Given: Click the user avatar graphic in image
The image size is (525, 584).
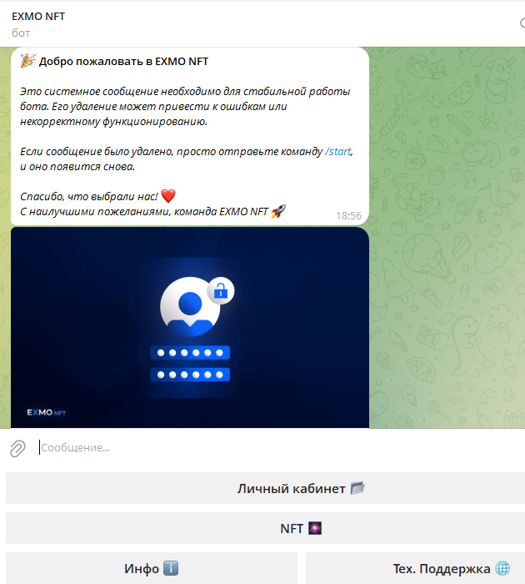Looking at the screenshot, I should click(x=190, y=306).
